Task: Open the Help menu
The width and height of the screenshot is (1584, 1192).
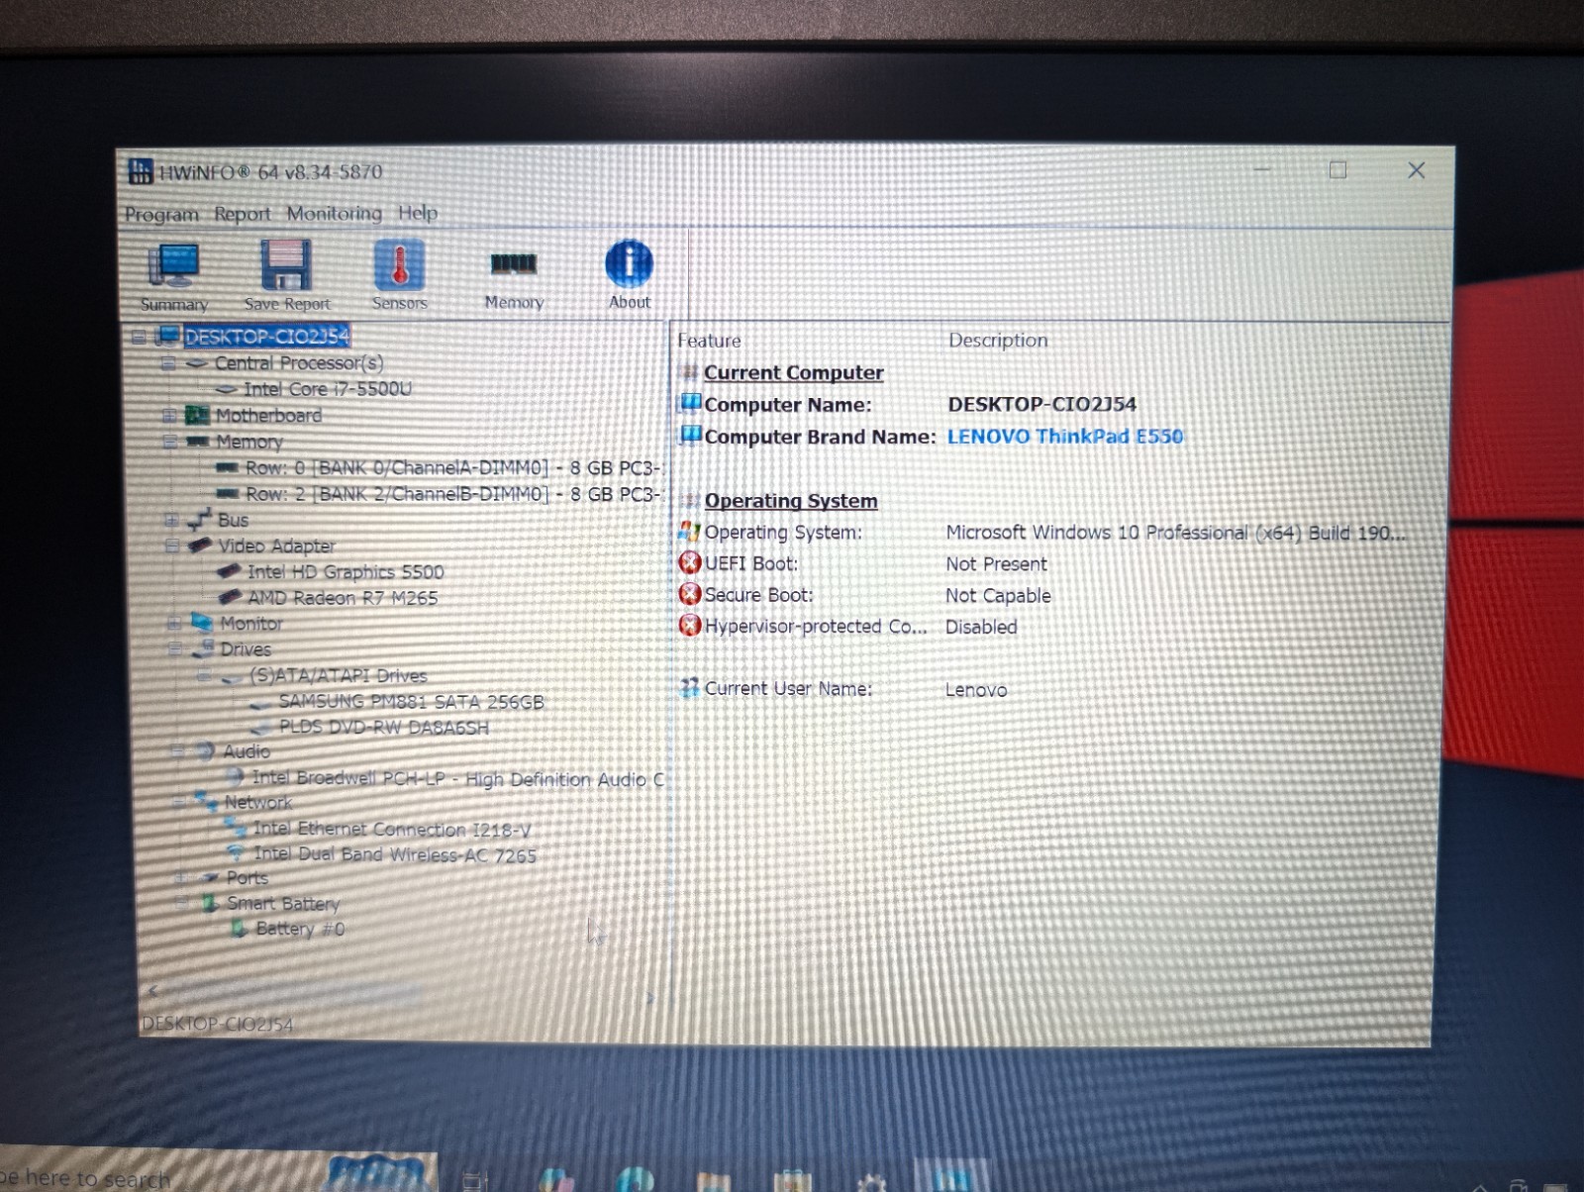Action: click(x=418, y=213)
